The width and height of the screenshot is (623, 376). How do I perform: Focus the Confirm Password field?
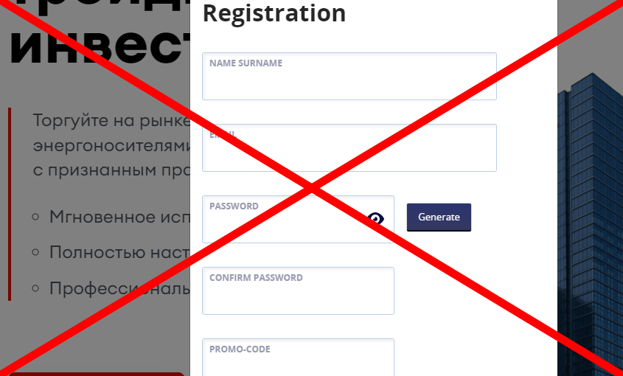[298, 291]
